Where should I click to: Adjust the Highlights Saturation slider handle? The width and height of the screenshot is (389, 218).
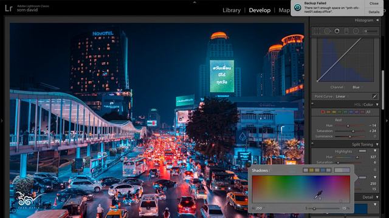338,162
